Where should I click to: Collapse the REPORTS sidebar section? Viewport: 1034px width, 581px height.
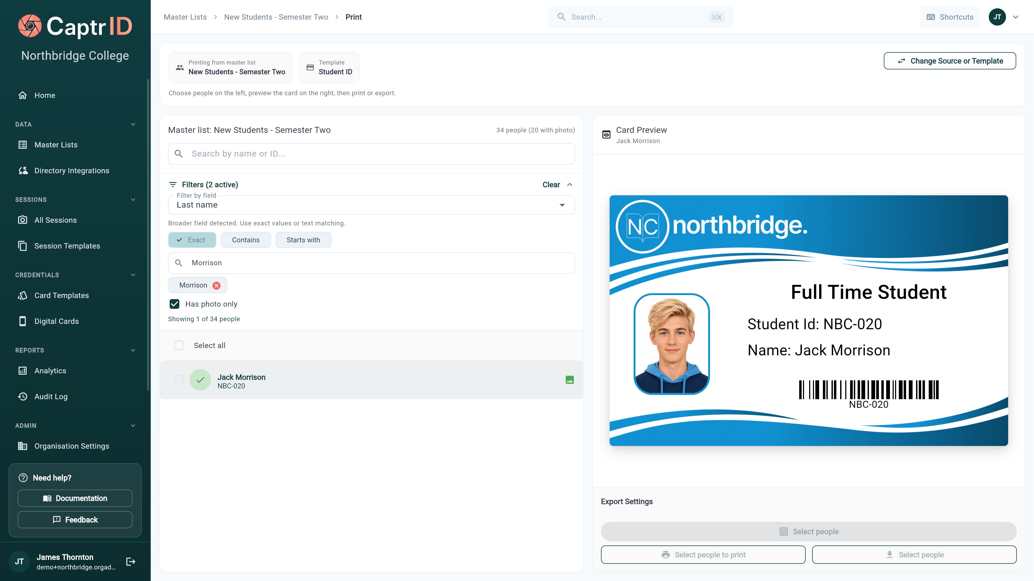pyautogui.click(x=133, y=350)
